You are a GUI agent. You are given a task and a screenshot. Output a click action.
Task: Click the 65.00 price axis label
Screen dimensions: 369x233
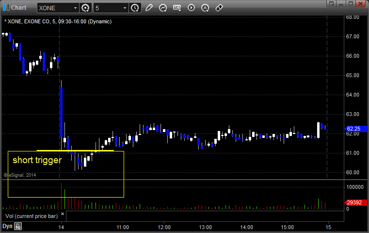[353, 75]
